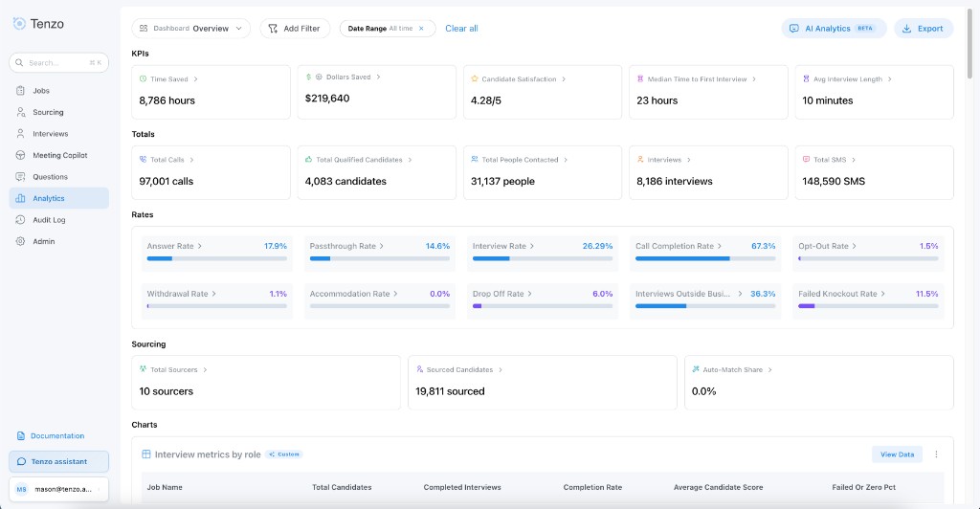Expand the Candidate Satisfaction chevron
The height and width of the screenshot is (509, 980).
coord(564,79)
